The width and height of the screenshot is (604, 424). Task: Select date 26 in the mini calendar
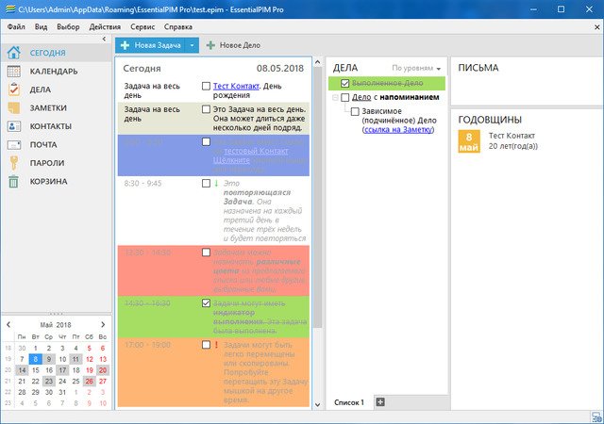point(90,382)
